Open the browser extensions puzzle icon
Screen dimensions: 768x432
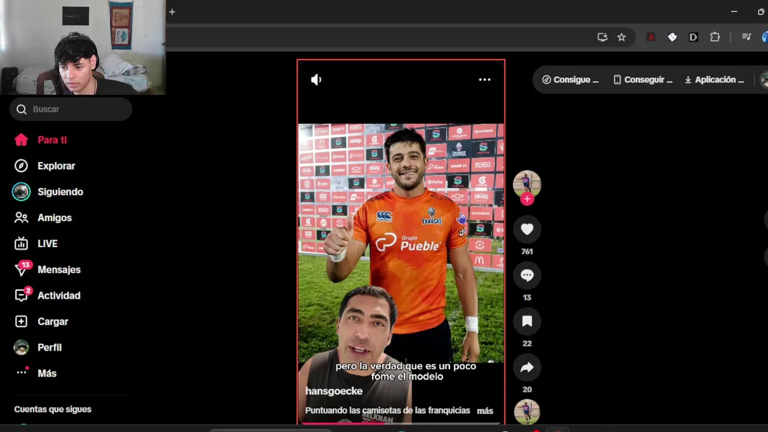pos(715,37)
